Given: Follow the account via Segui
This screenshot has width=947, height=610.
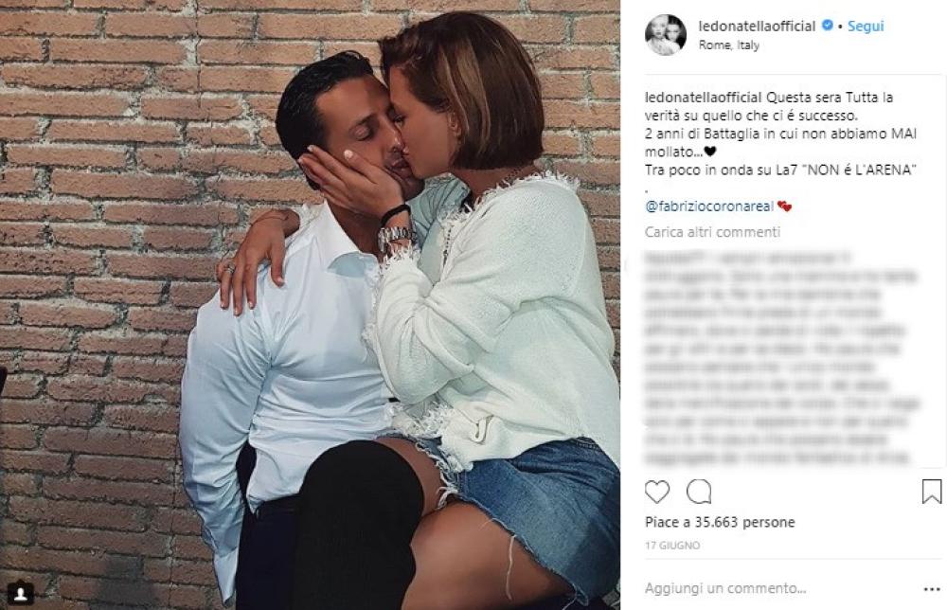Looking at the screenshot, I should pyautogui.click(x=866, y=26).
